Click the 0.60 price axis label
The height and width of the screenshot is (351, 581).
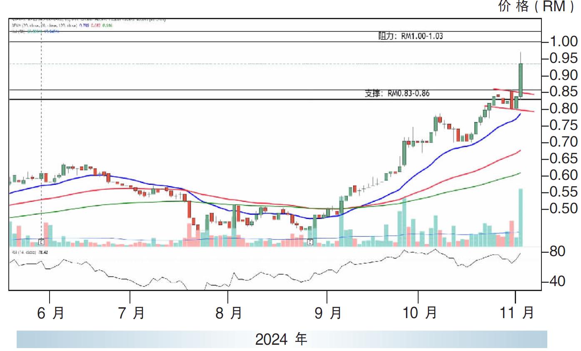pos(564,175)
